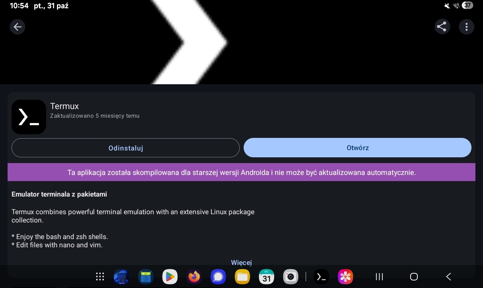Expand the description with Więcej
Viewport: 483px width, 288px height.
point(241,262)
